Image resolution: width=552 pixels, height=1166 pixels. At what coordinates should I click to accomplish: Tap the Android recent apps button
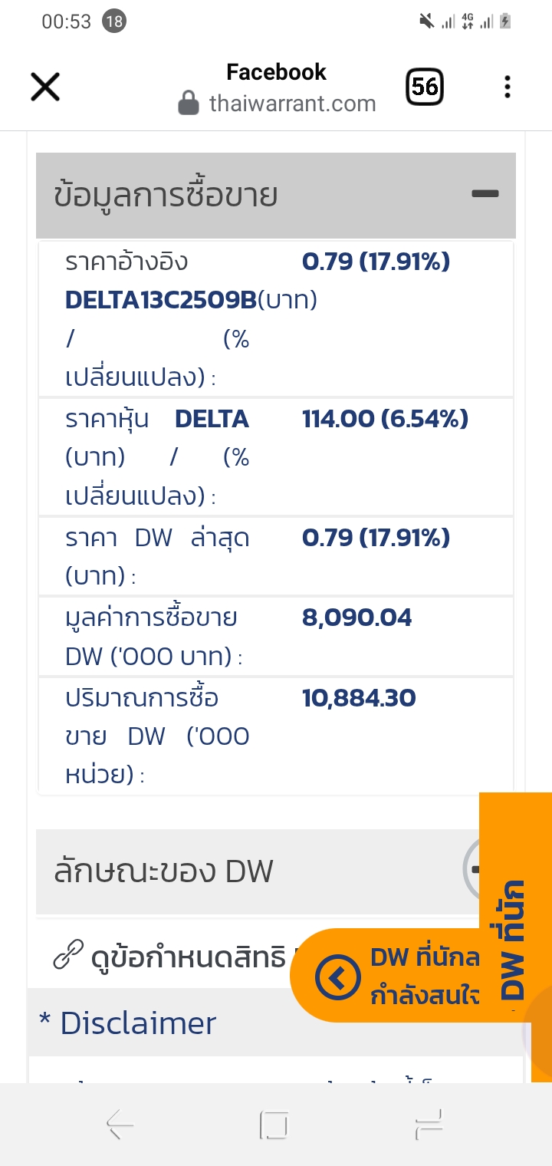[429, 1125]
